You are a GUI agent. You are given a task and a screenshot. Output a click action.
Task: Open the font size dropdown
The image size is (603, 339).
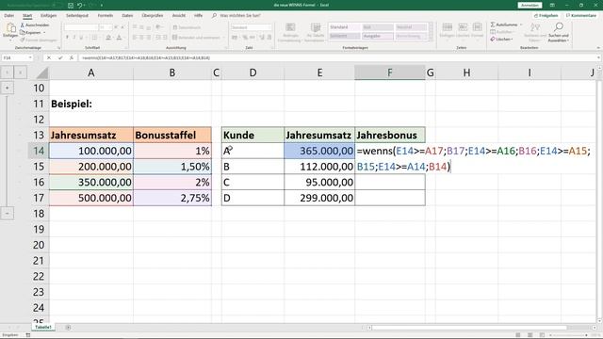[110, 27]
